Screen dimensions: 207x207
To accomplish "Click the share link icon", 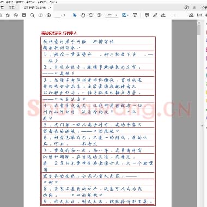I will click(x=191, y=15).
